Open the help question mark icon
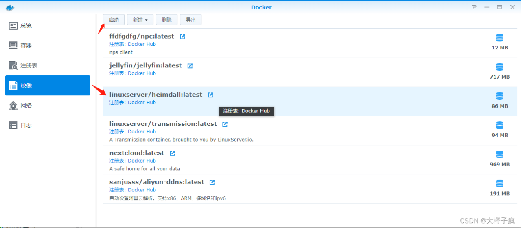This screenshot has width=521, height=228. click(x=474, y=7)
